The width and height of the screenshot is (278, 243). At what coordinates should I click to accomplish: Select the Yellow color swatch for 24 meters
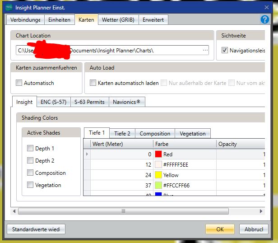click(x=158, y=175)
